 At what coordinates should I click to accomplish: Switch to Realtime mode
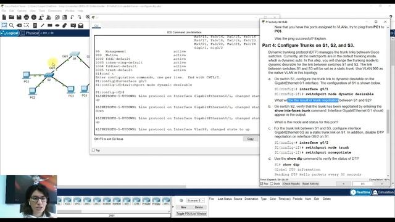coord(360,192)
